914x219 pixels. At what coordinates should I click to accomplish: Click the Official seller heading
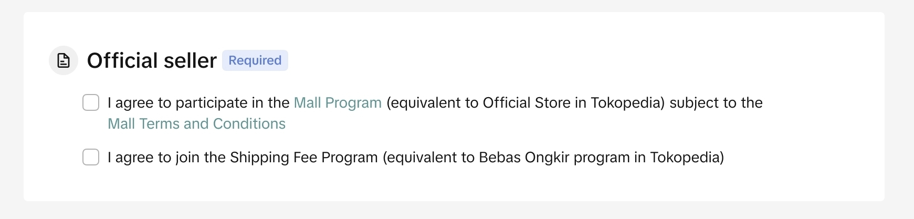coord(152,60)
